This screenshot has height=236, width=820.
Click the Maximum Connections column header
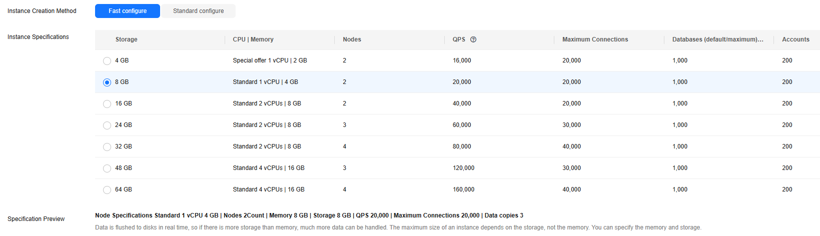click(595, 39)
